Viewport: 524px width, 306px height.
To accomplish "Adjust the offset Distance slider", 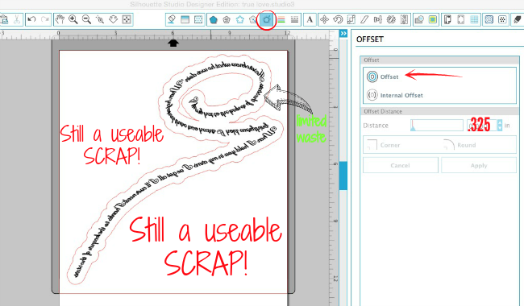I will click(437, 126).
